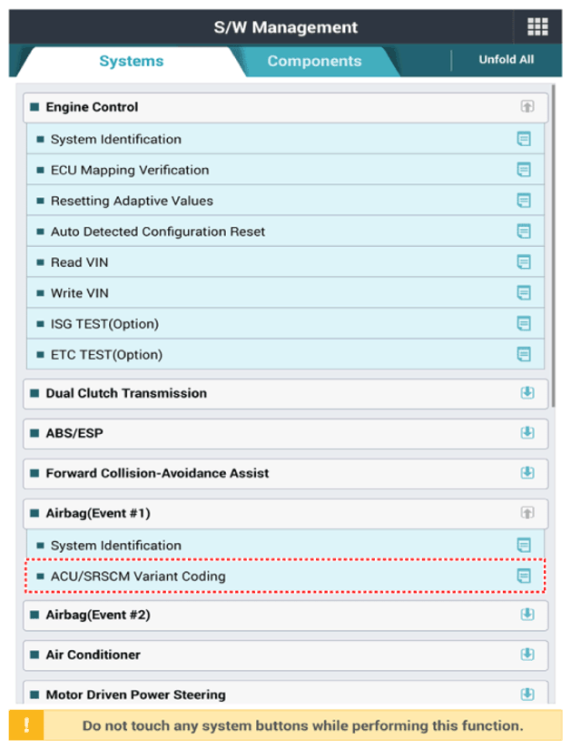Switch to the Components tab
Viewport: 571px width, 749px height.
pos(314,61)
